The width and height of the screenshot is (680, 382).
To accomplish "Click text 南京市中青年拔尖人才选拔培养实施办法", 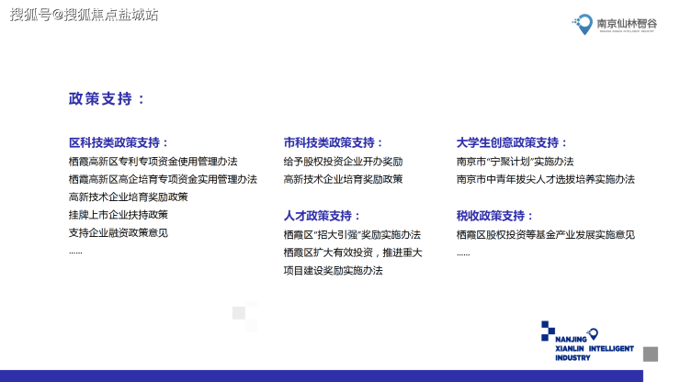I will (x=546, y=179).
